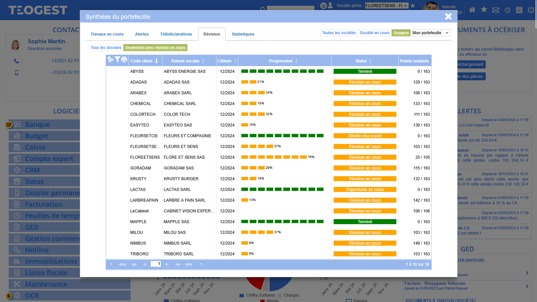Sort by Clôture column arrow

pos(235,61)
